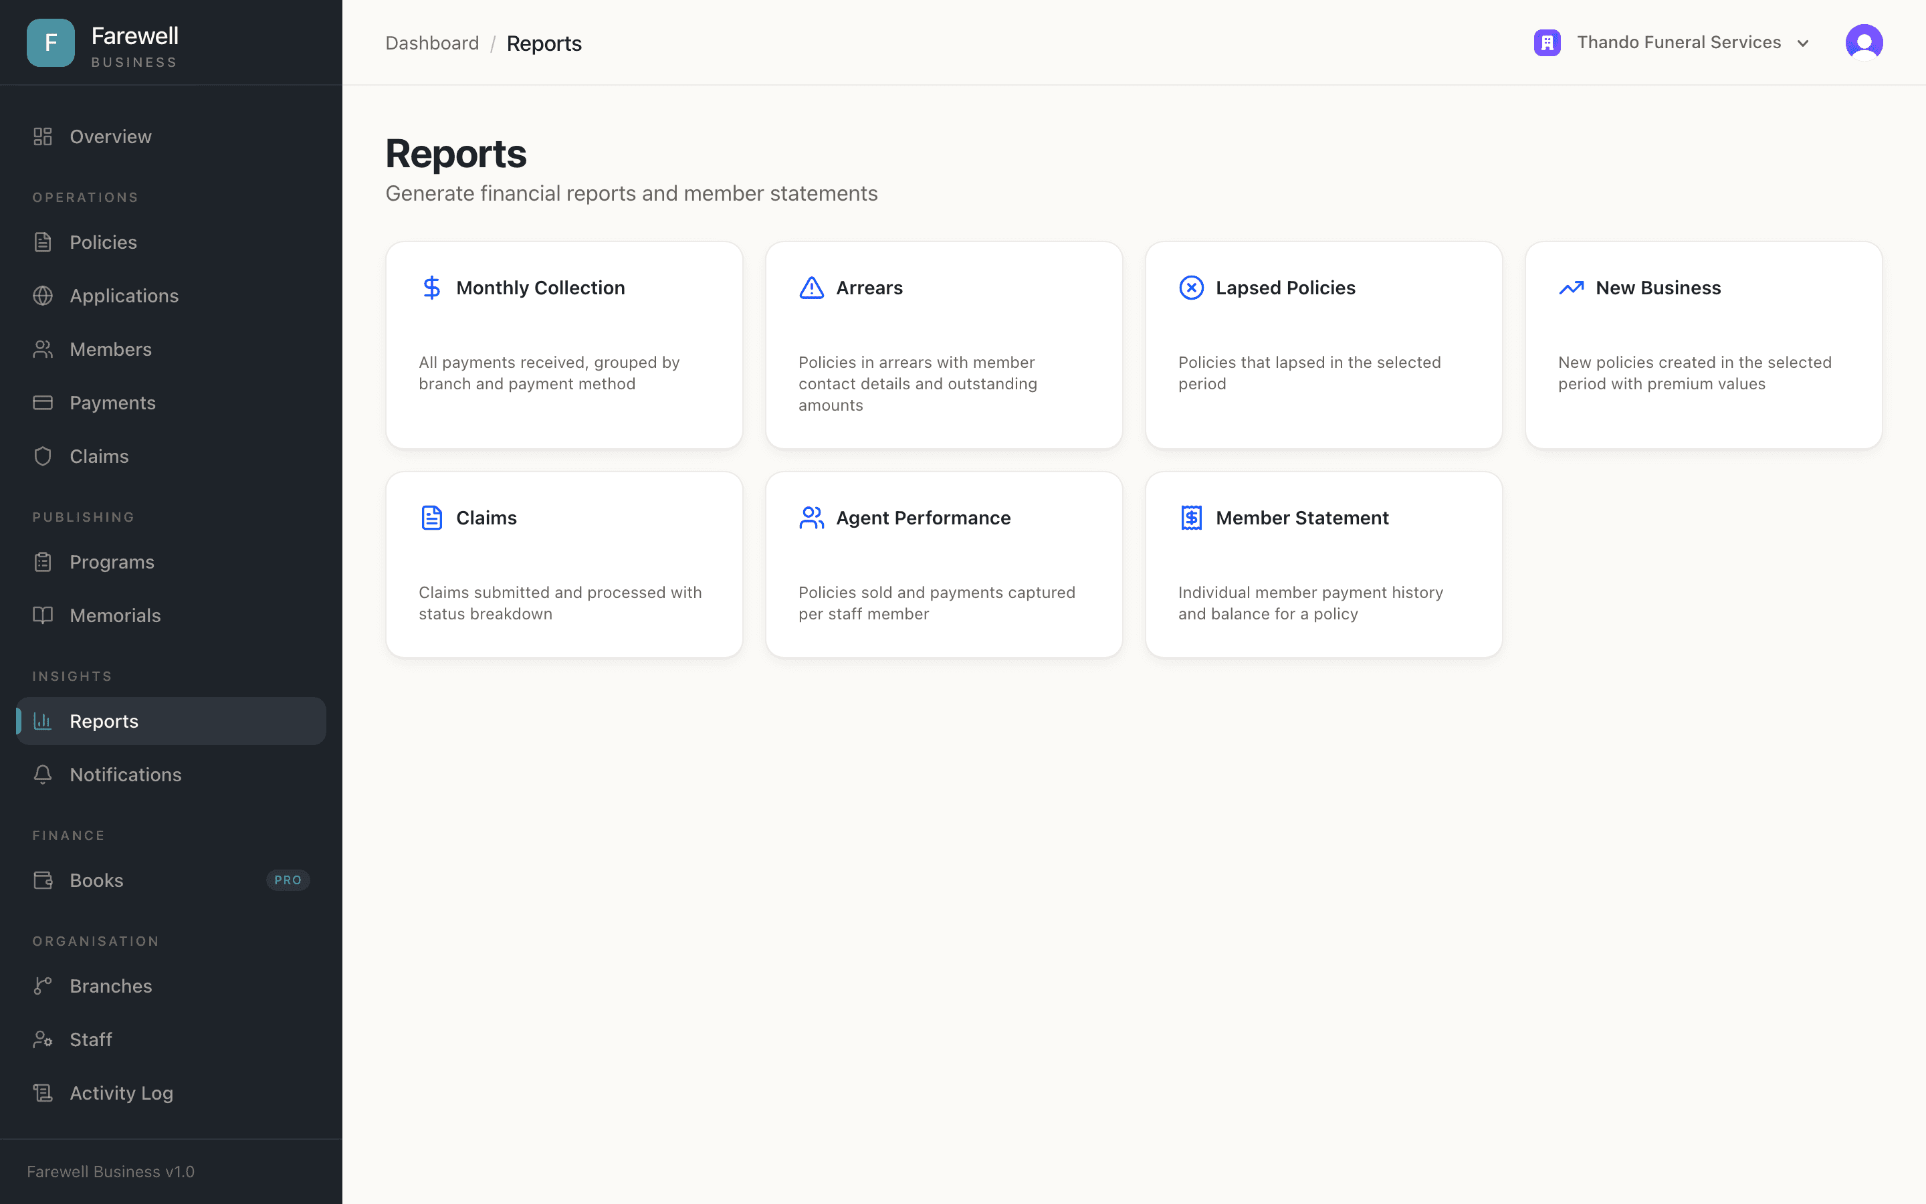This screenshot has width=1926, height=1204.
Task: Click the Reports breadcrumb text
Action: (544, 43)
